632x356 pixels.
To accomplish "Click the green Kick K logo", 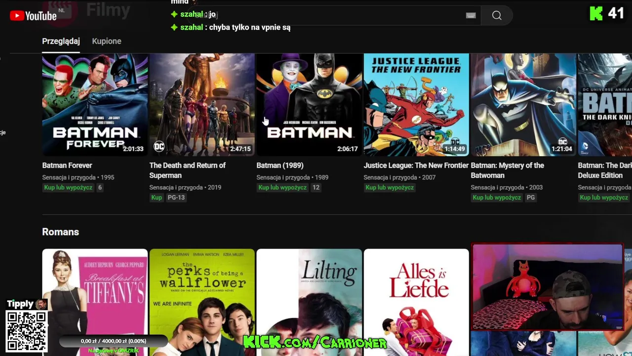I will (x=596, y=13).
